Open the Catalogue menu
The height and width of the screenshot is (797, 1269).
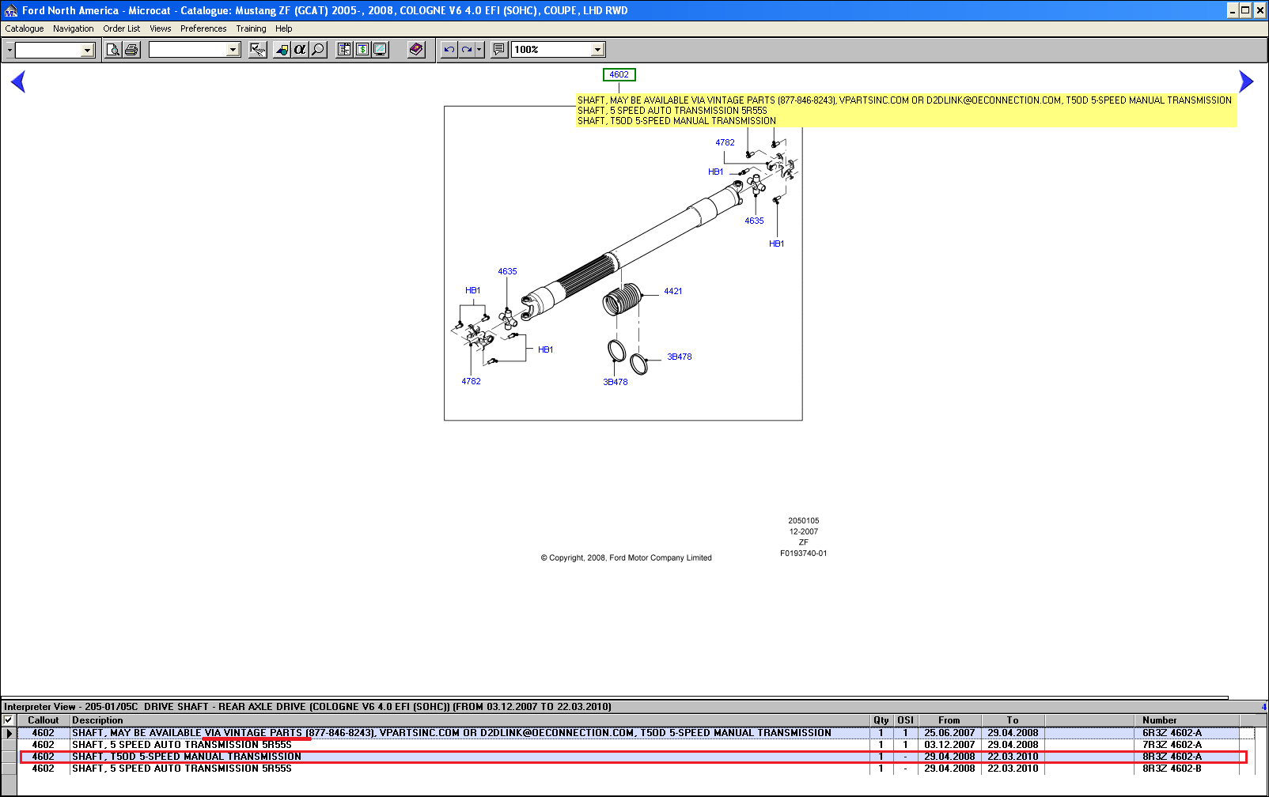(25, 28)
